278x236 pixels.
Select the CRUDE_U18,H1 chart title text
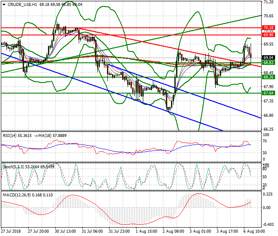pyautogui.click(x=22, y=5)
